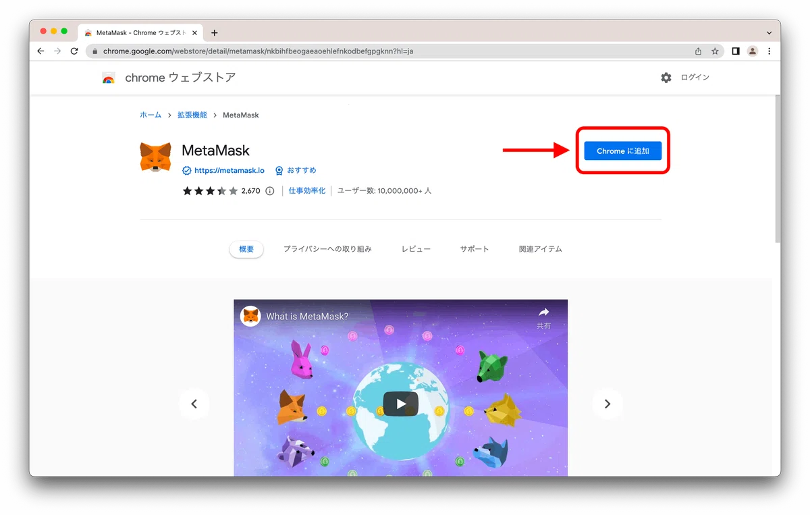Image resolution: width=810 pixels, height=515 pixels.
Task: Show next screenshot with right chevron
Action: (607, 404)
